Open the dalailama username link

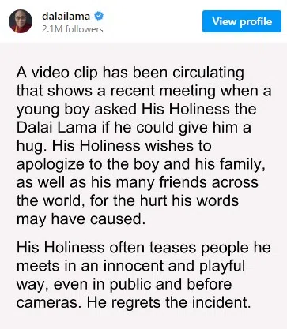coord(66,16)
